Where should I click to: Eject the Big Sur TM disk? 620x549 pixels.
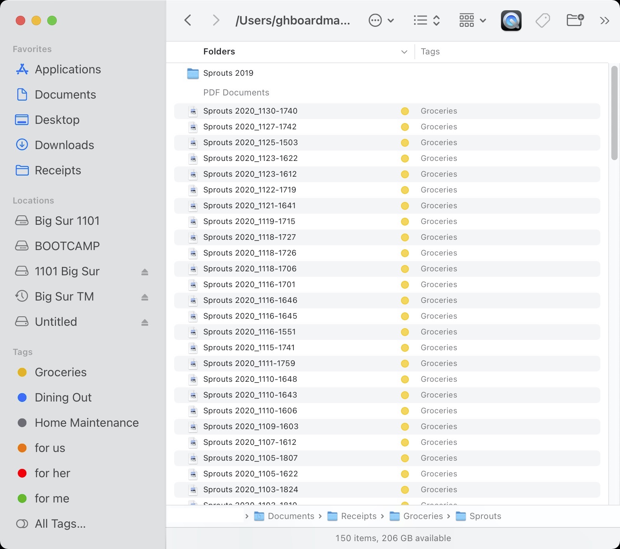pyautogui.click(x=145, y=297)
